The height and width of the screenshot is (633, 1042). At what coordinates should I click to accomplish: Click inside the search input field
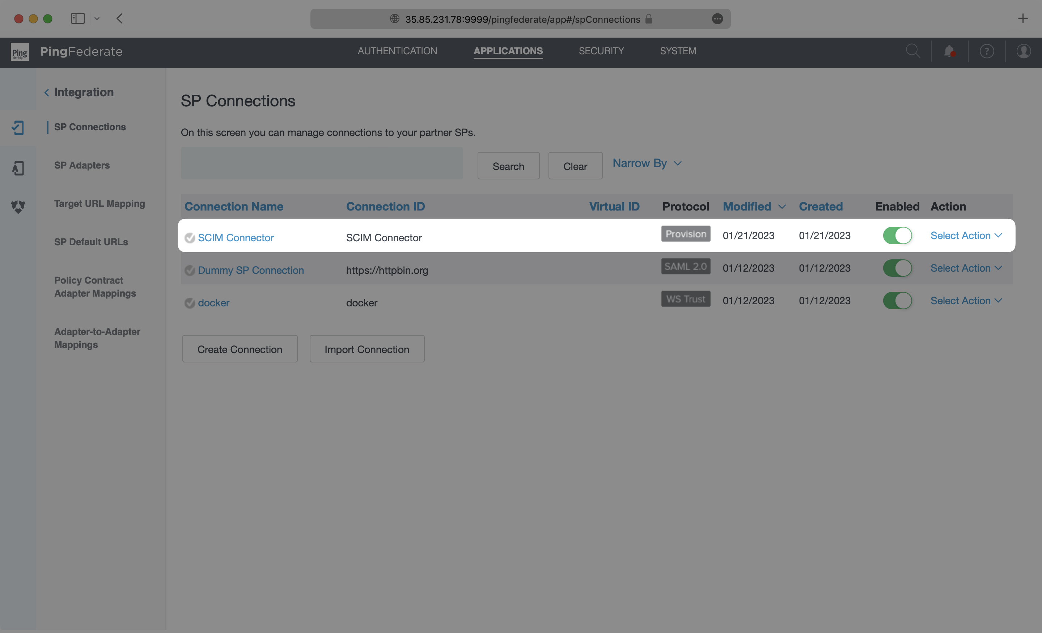(x=321, y=163)
